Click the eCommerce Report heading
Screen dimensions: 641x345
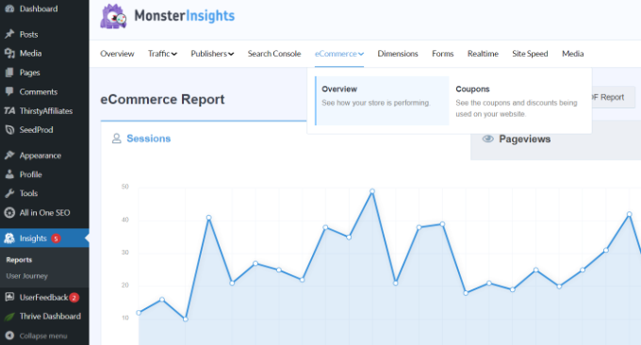pos(162,99)
